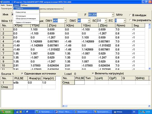This screenshot has width=152, height=114.
Task: Click the X1(m) column header
Action: coord(22,25)
